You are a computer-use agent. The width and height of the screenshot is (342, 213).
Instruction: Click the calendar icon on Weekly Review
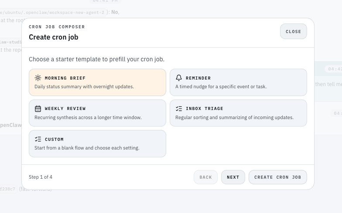coord(38,109)
